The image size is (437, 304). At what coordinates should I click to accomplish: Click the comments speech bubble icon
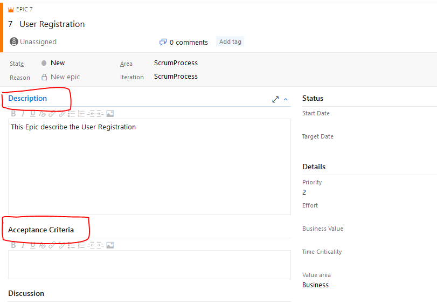pyautogui.click(x=163, y=42)
